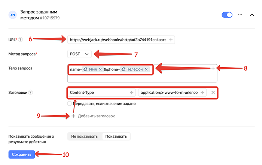Image resolution: width=262 pixels, height=165 pixels.
Task: Click 'Добавить заголовок' to add a header
Action: (x=96, y=116)
